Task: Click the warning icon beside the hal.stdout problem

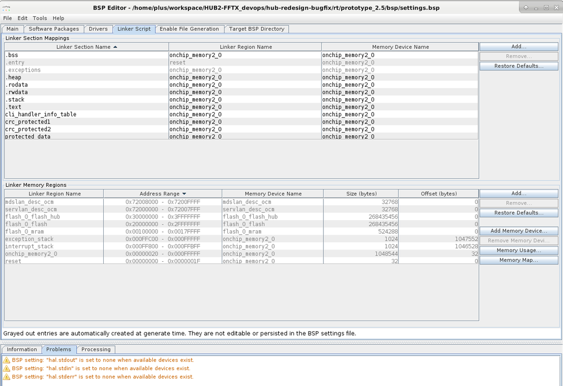Action: pos(7,360)
